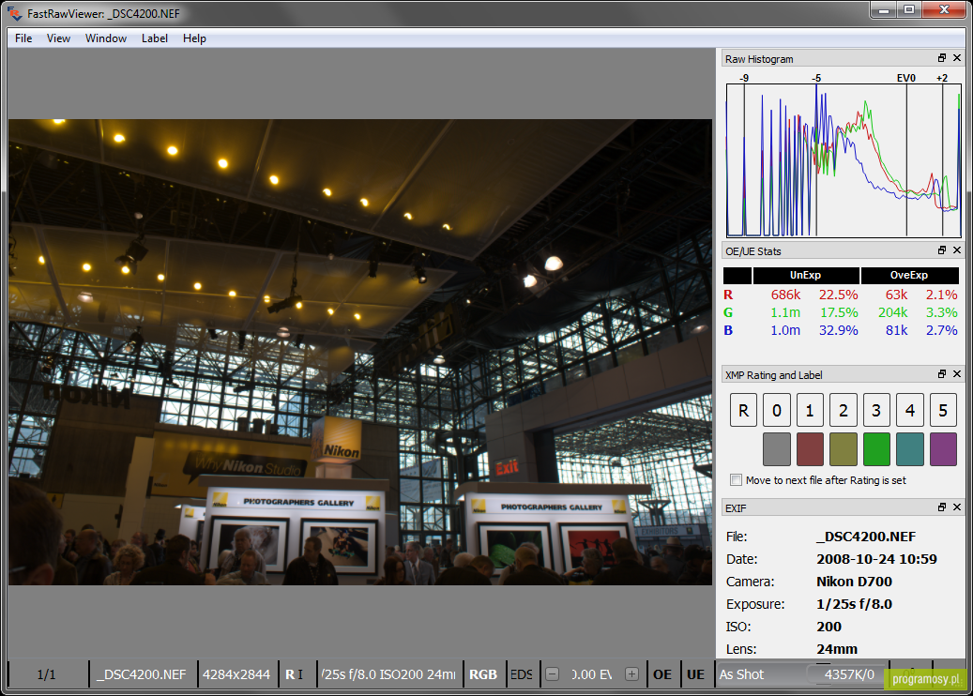973x696 pixels.
Task: Apply the teal color label
Action: (910, 449)
